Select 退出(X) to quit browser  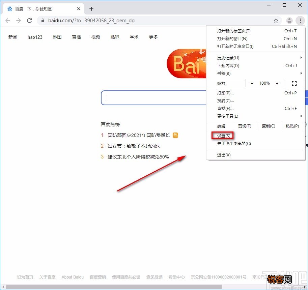[256, 155]
